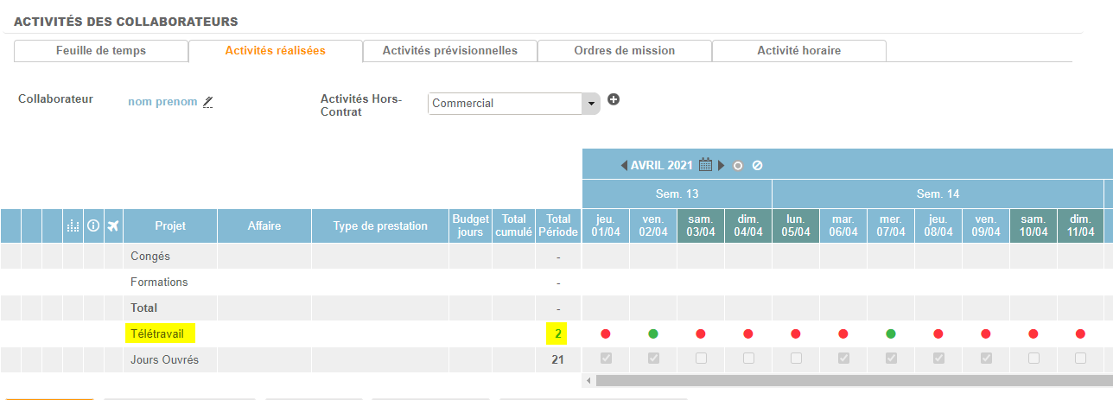Click Télétravail red dot for mar. 06/04
This screenshot has width=1113, height=400.
click(x=843, y=333)
